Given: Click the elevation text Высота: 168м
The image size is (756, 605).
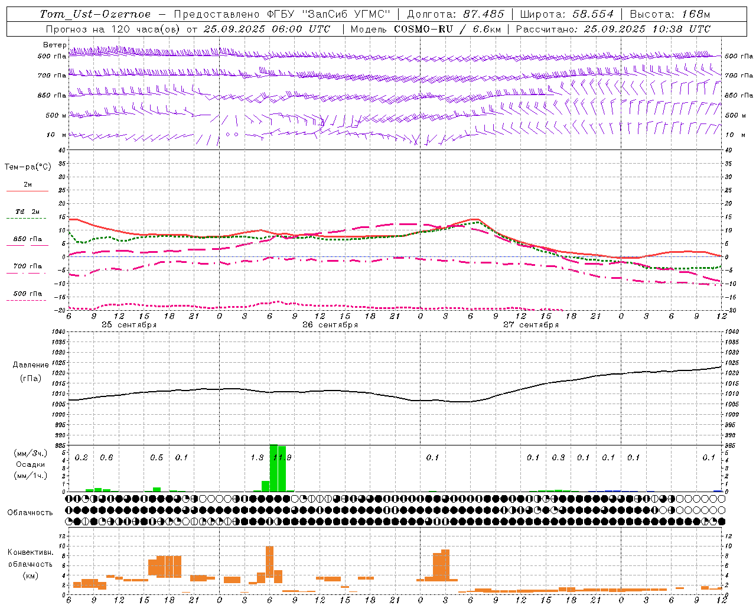Looking at the screenshot, I should 670,14.
